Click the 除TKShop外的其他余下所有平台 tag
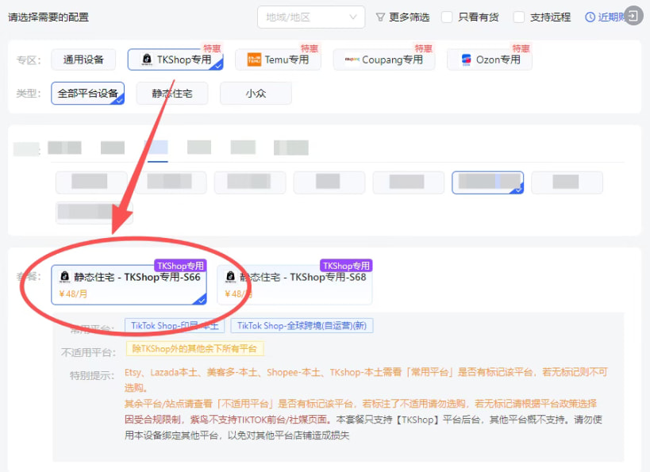 click(x=194, y=349)
